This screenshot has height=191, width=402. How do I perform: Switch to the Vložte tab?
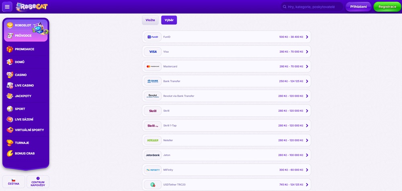[150, 20]
